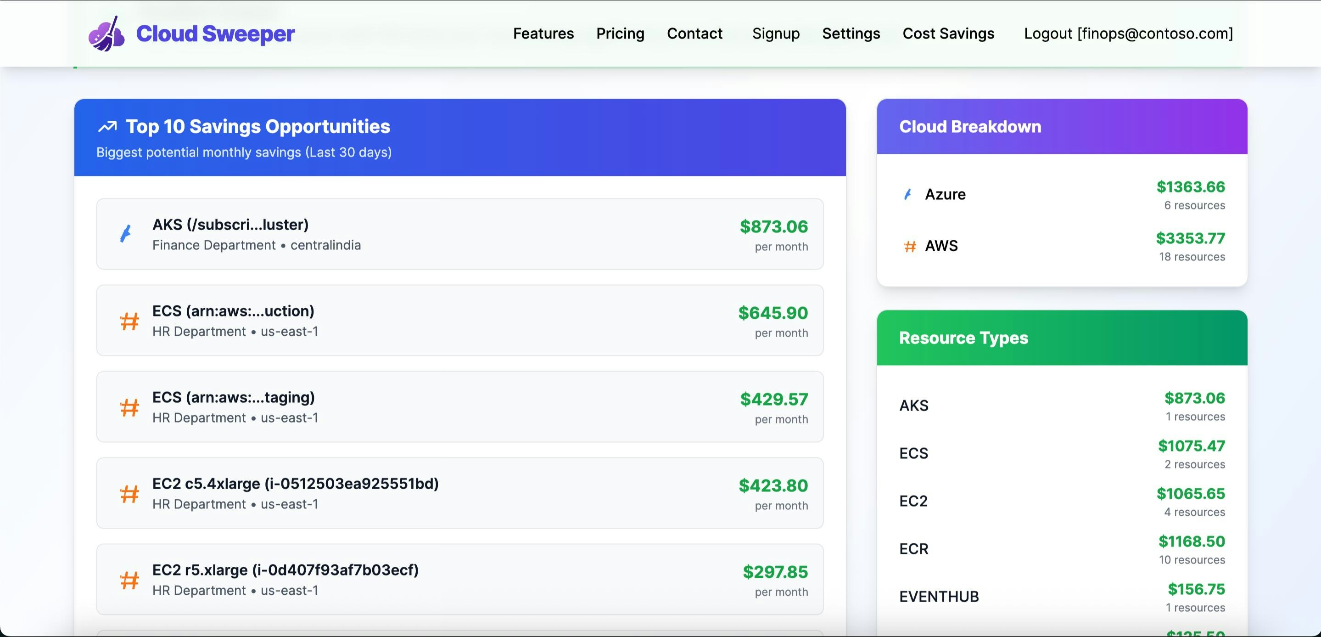Image resolution: width=1321 pixels, height=637 pixels.
Task: Open Settings in the navigation bar
Action: (851, 34)
